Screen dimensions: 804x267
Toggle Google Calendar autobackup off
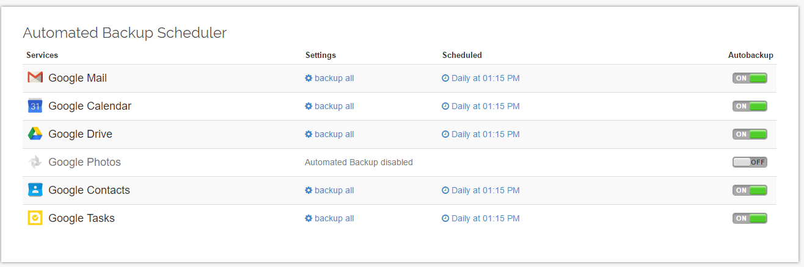[x=750, y=106]
